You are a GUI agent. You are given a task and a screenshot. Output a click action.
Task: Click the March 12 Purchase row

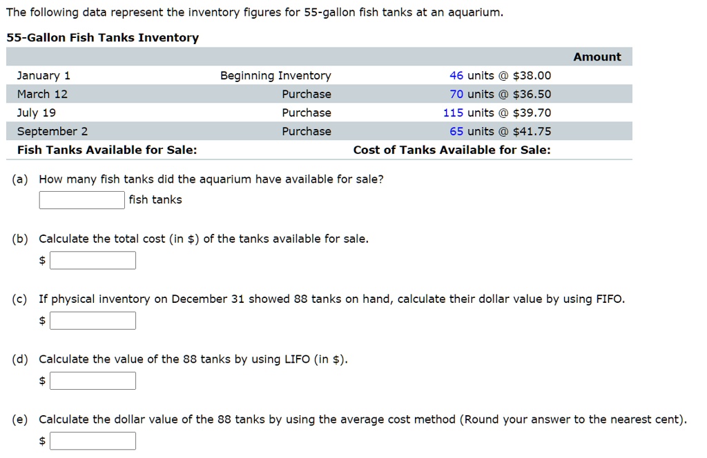click(41, 94)
